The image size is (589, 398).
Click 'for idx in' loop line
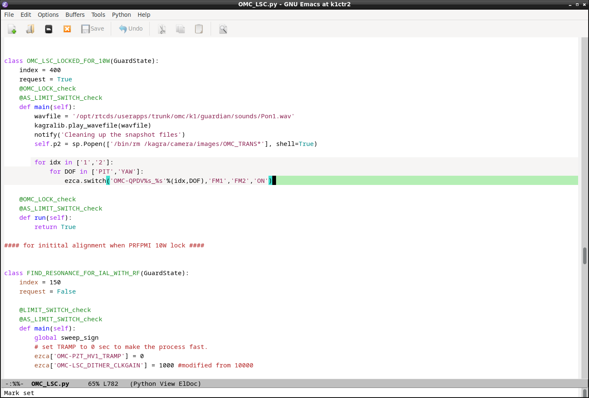coord(74,162)
